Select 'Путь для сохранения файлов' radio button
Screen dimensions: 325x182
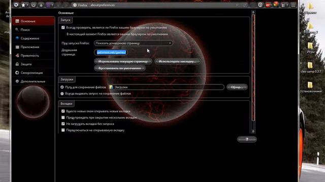62,87
